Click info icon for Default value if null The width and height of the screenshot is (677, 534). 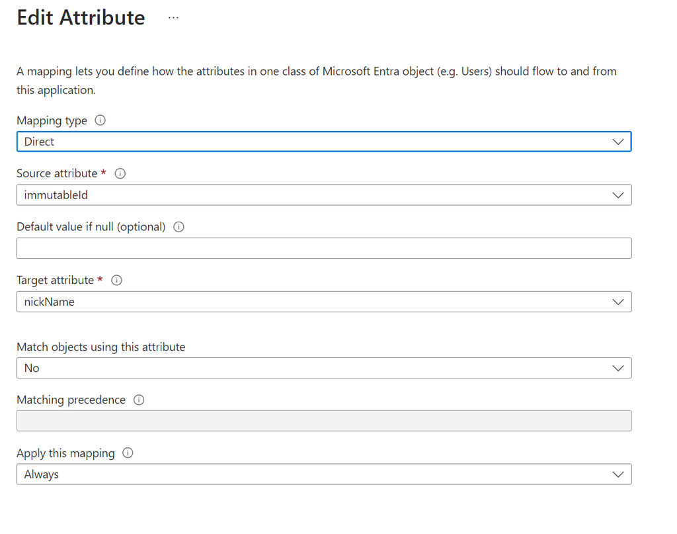(x=179, y=227)
